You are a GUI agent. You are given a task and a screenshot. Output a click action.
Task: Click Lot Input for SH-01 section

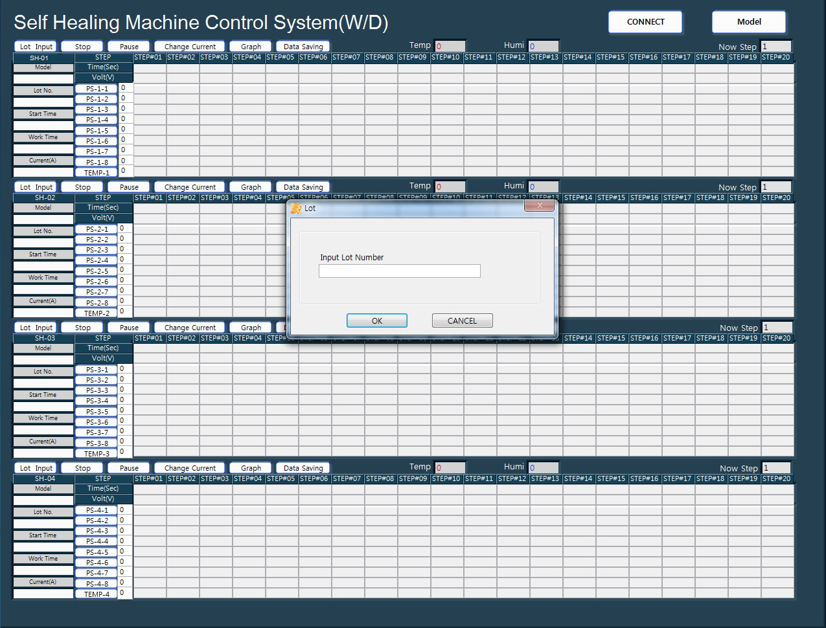(36, 47)
